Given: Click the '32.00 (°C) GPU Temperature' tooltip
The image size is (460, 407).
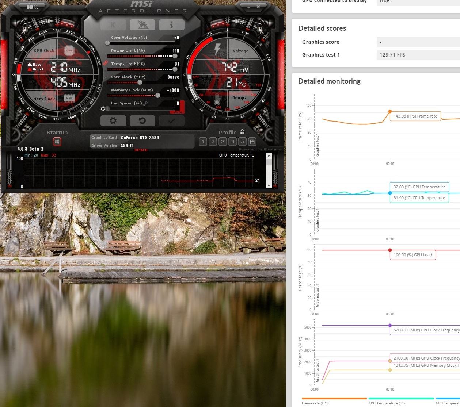Looking at the screenshot, I should click(x=419, y=187).
